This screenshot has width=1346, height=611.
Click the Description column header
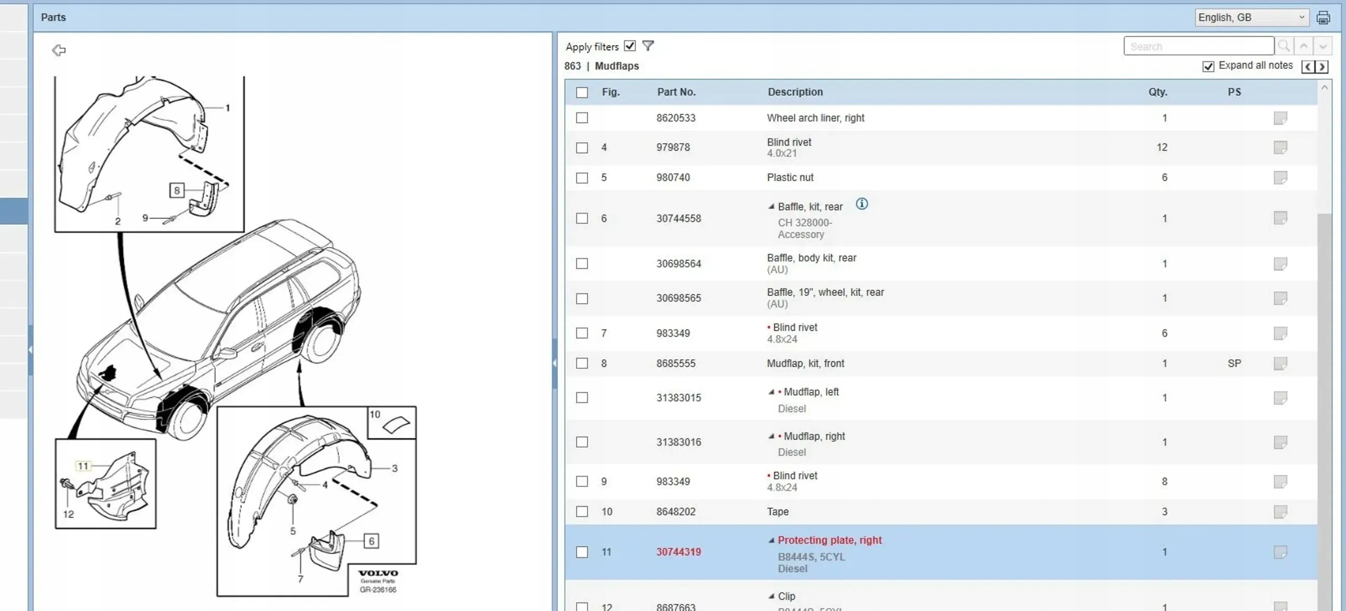pos(795,92)
